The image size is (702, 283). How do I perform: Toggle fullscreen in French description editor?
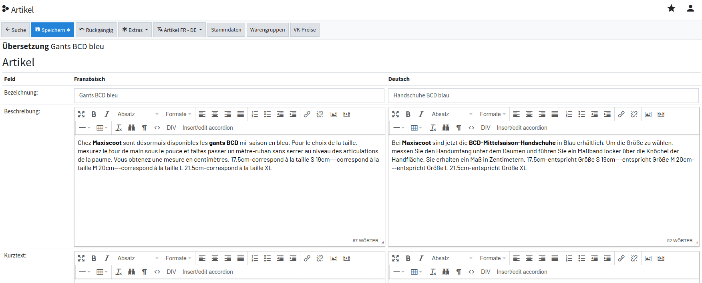[81, 114]
